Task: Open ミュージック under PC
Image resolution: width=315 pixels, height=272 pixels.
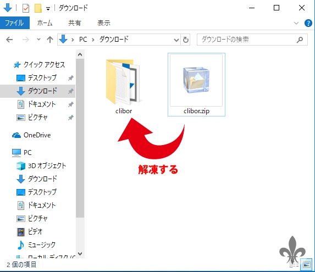Action: tap(36, 245)
